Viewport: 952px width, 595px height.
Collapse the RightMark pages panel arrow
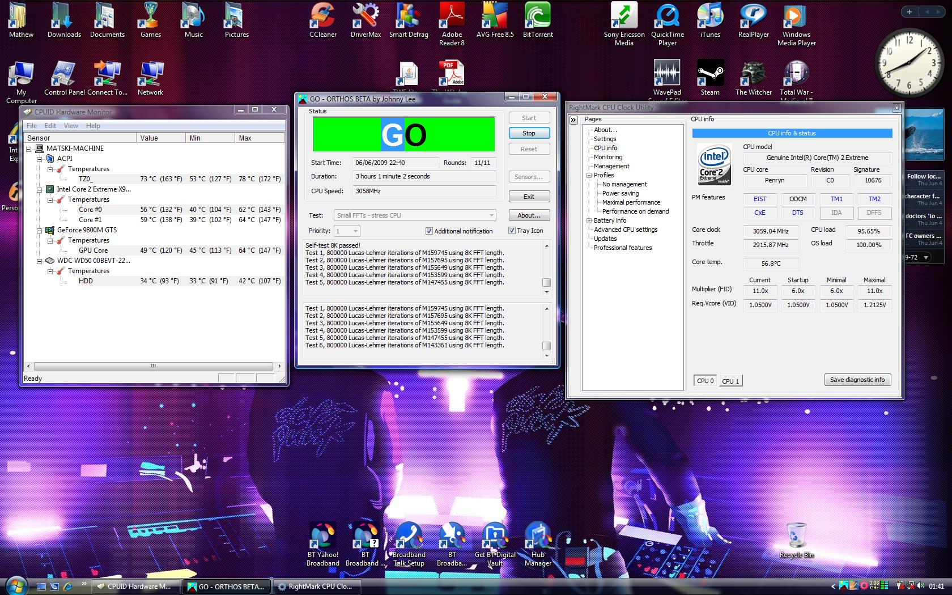point(573,120)
